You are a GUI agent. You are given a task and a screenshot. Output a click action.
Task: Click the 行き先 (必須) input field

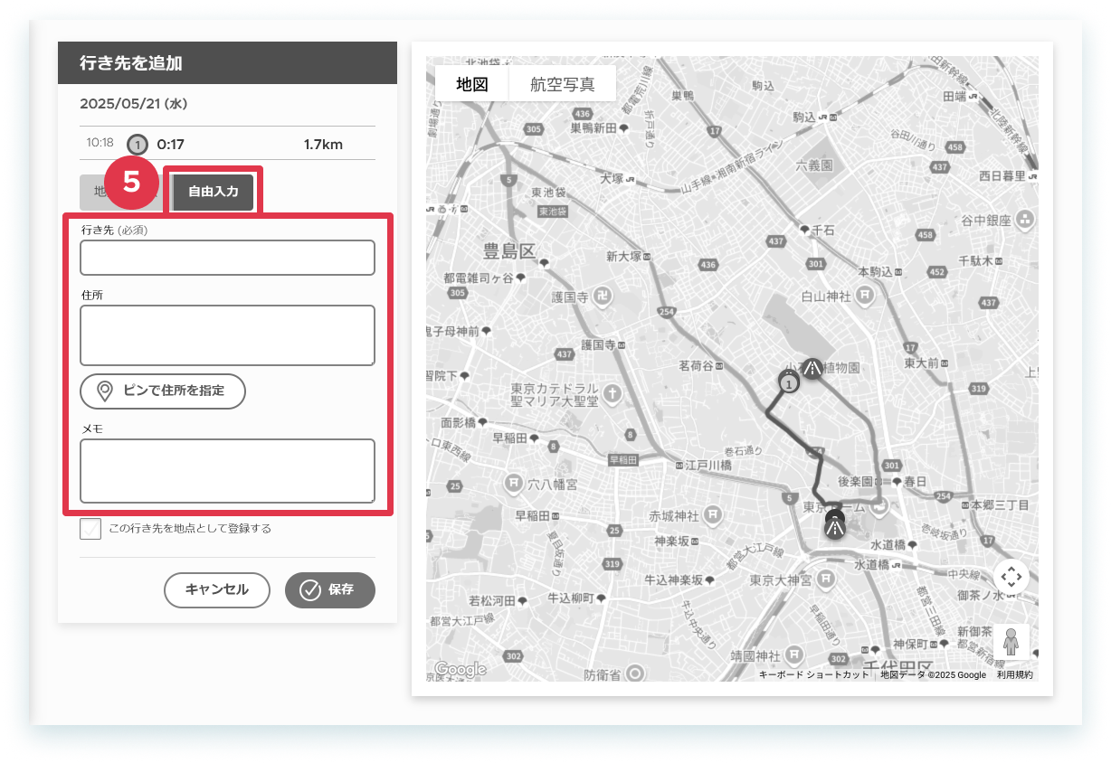click(x=227, y=258)
